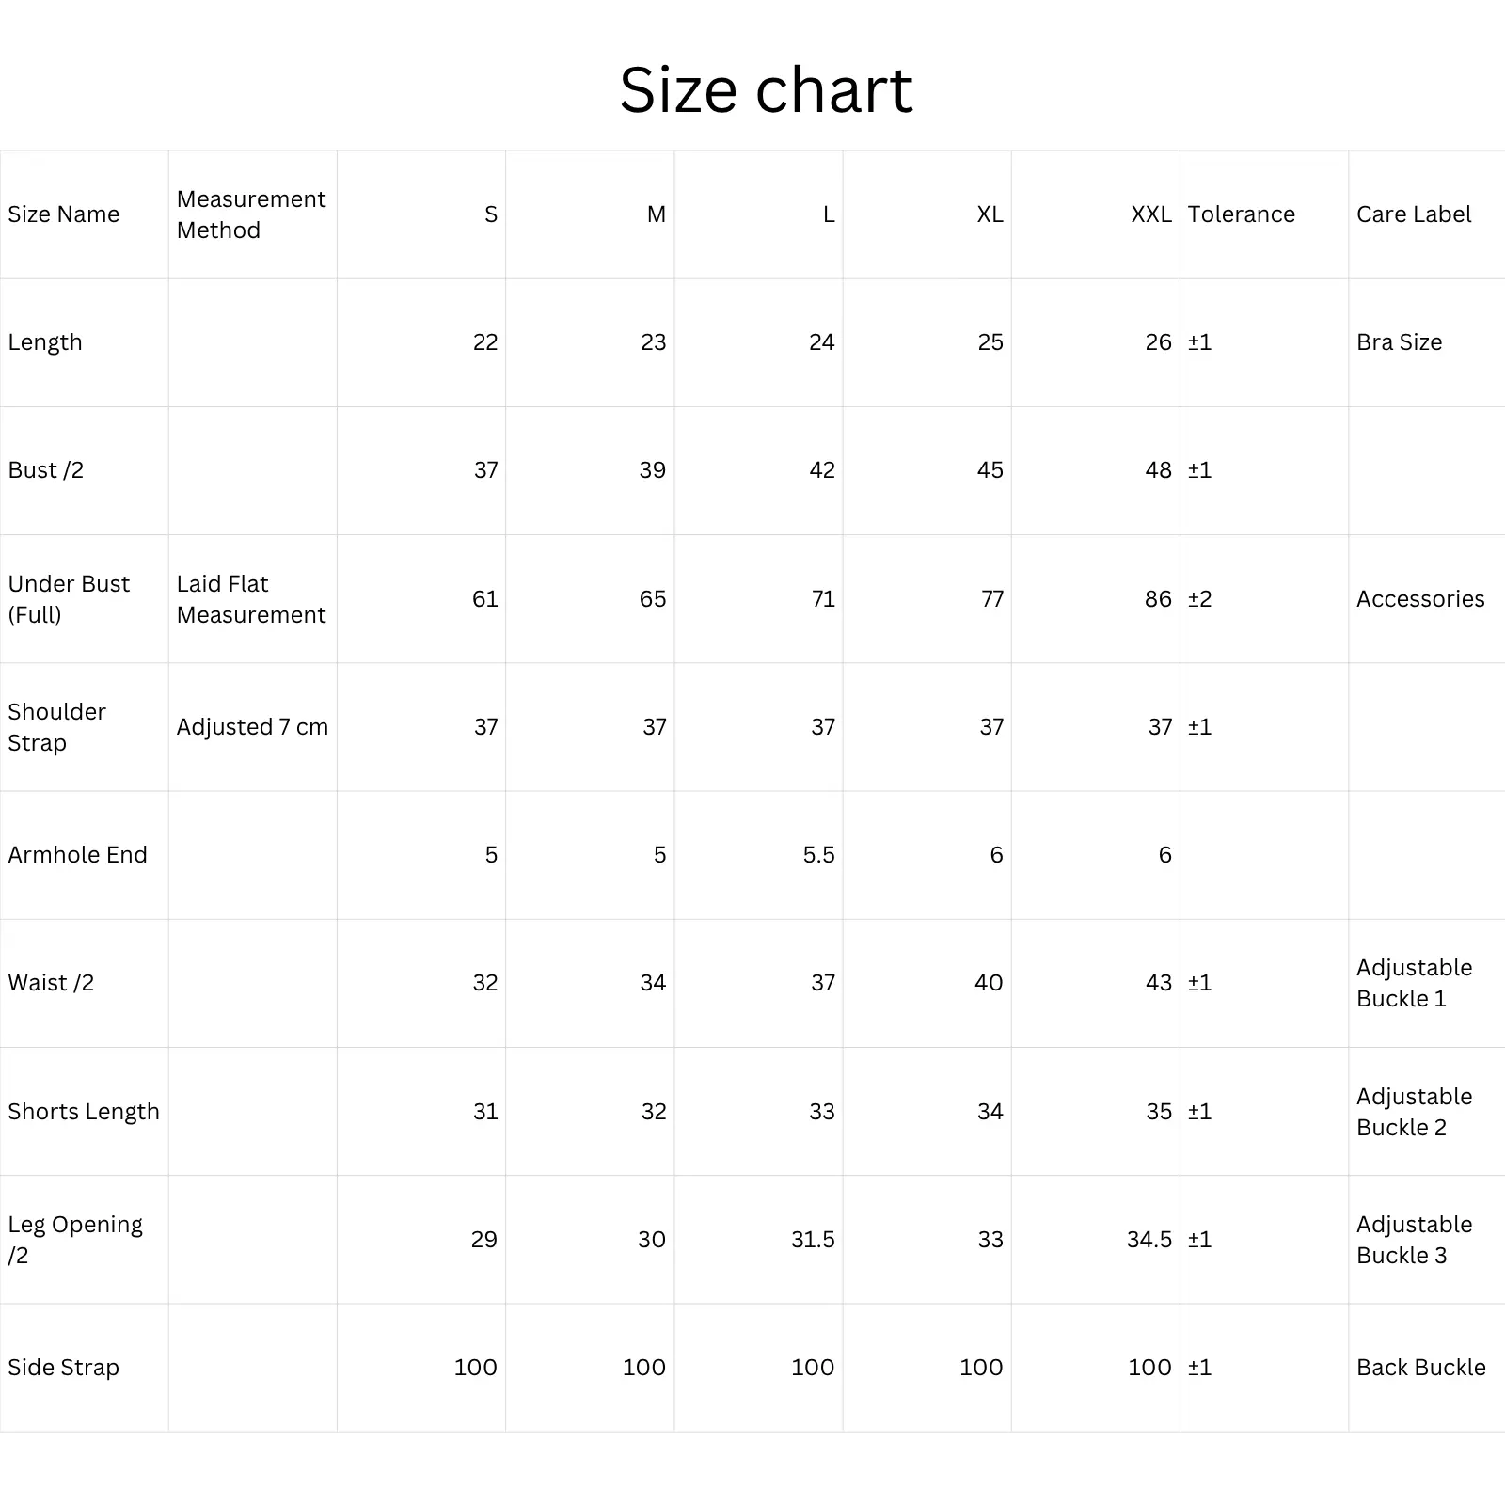Click the Adjustable Buckle 2 cell

[x=1414, y=1112]
